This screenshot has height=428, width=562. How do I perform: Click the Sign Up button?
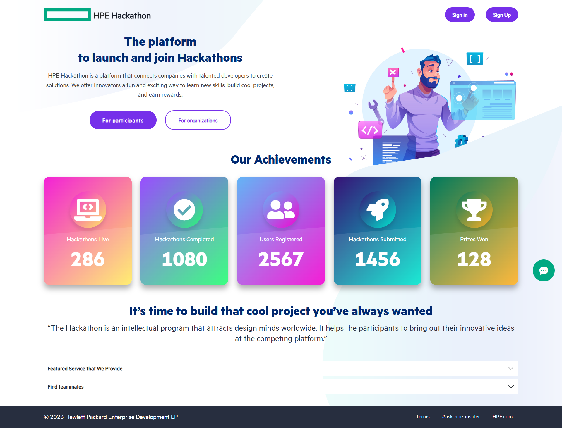502,15
